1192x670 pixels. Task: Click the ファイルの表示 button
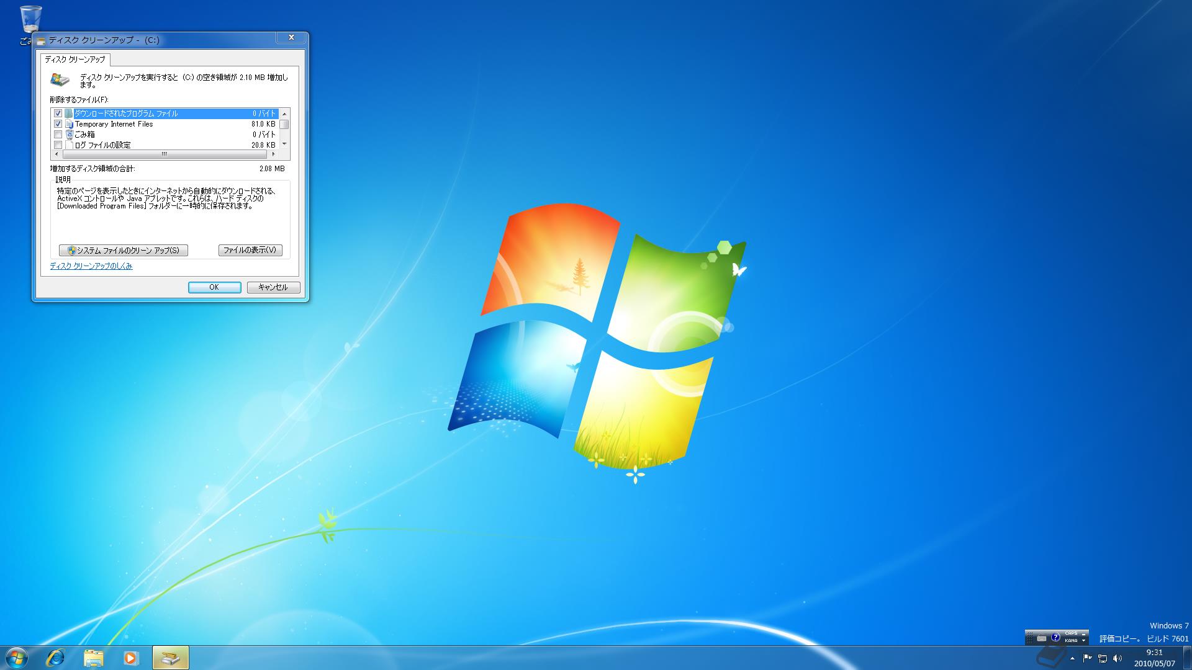click(250, 250)
